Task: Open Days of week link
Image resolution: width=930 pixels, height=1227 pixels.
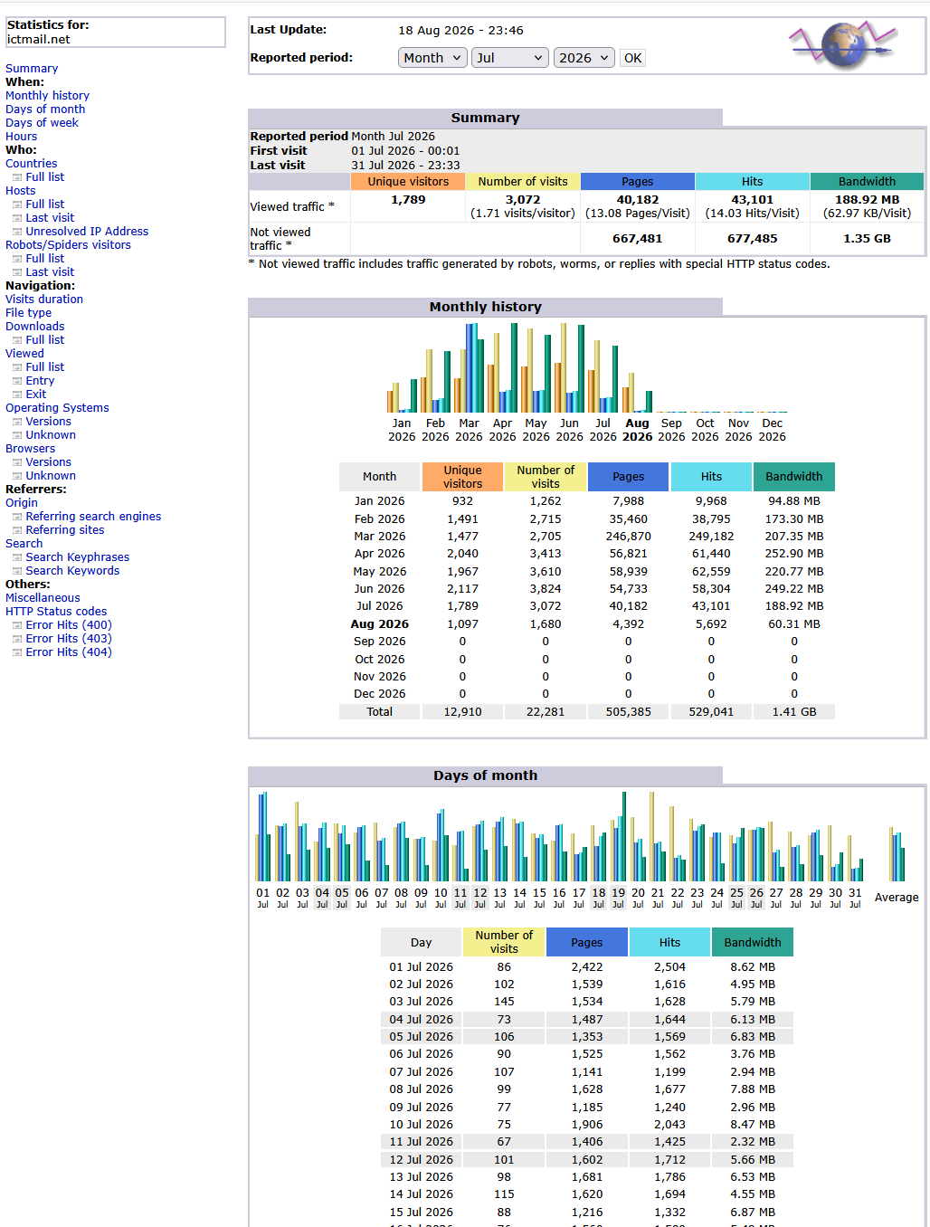Action: pos(42,123)
